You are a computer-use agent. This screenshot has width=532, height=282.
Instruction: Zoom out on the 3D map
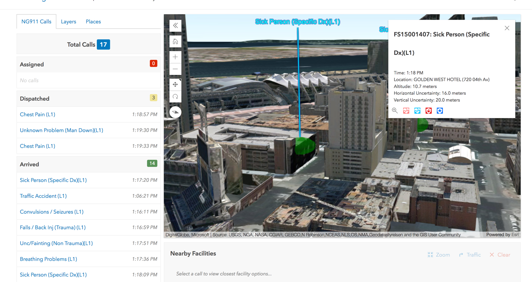pos(175,69)
